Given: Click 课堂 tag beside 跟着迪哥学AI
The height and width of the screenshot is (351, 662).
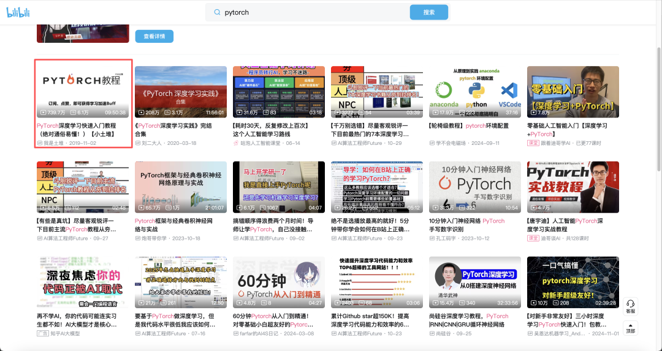Looking at the screenshot, I should pos(533,143).
